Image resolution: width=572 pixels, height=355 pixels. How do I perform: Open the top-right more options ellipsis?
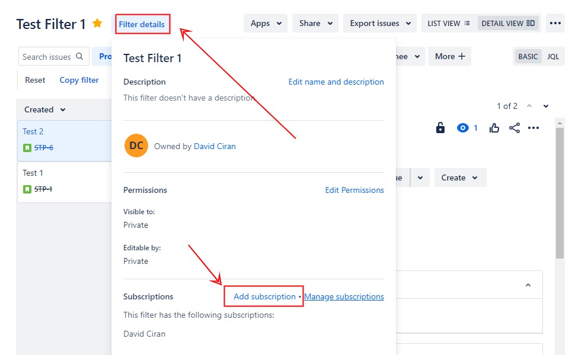tap(555, 22)
